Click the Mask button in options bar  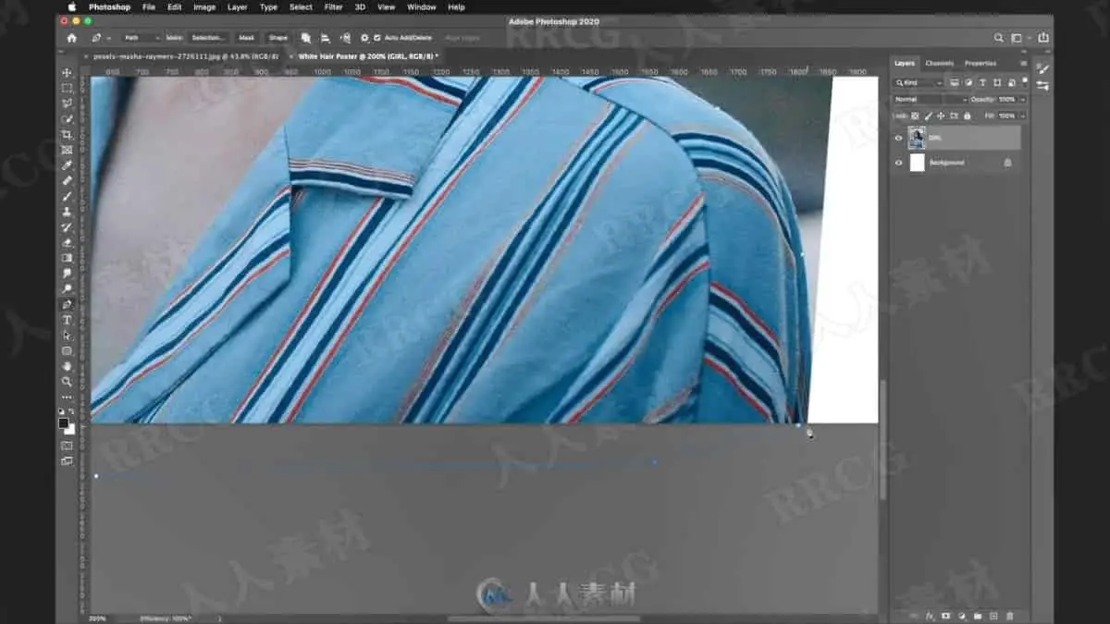[x=246, y=38]
